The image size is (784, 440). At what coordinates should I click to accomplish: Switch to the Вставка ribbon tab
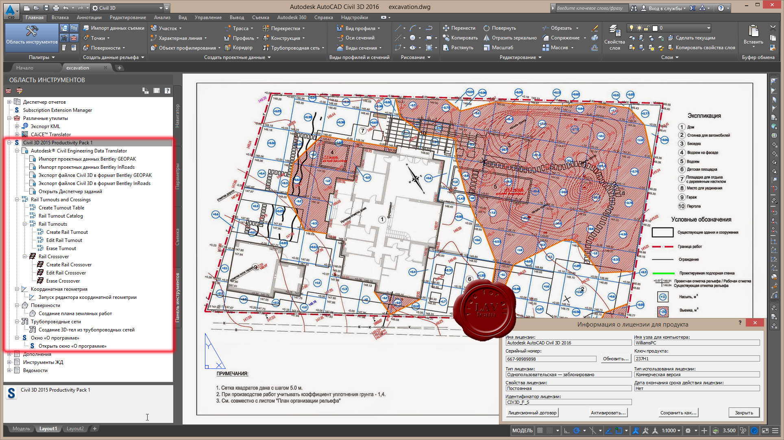[60, 17]
